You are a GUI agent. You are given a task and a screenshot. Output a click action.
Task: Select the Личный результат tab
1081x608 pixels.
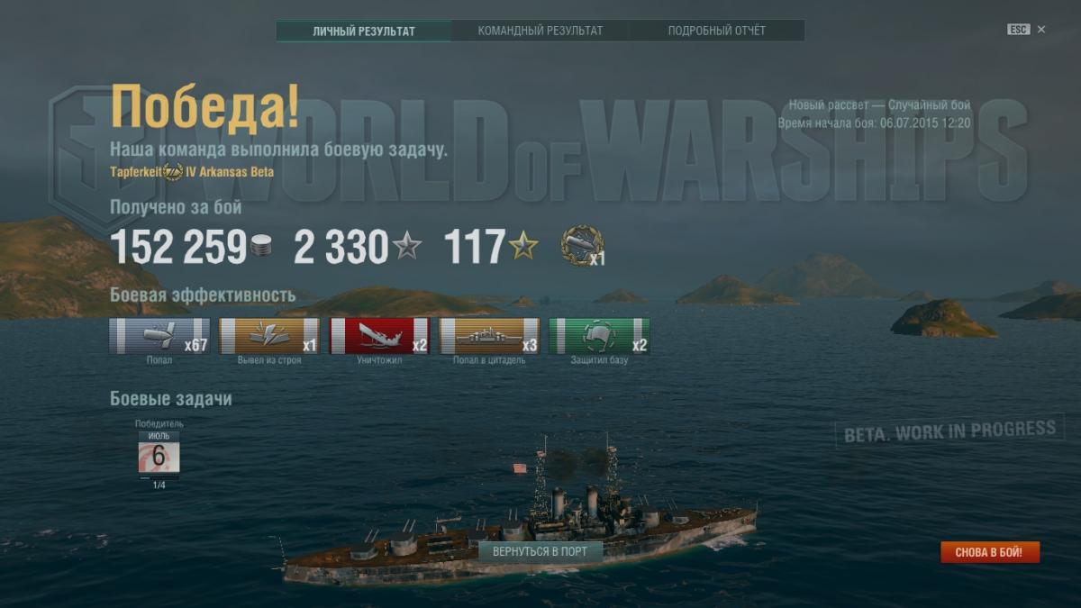364,31
